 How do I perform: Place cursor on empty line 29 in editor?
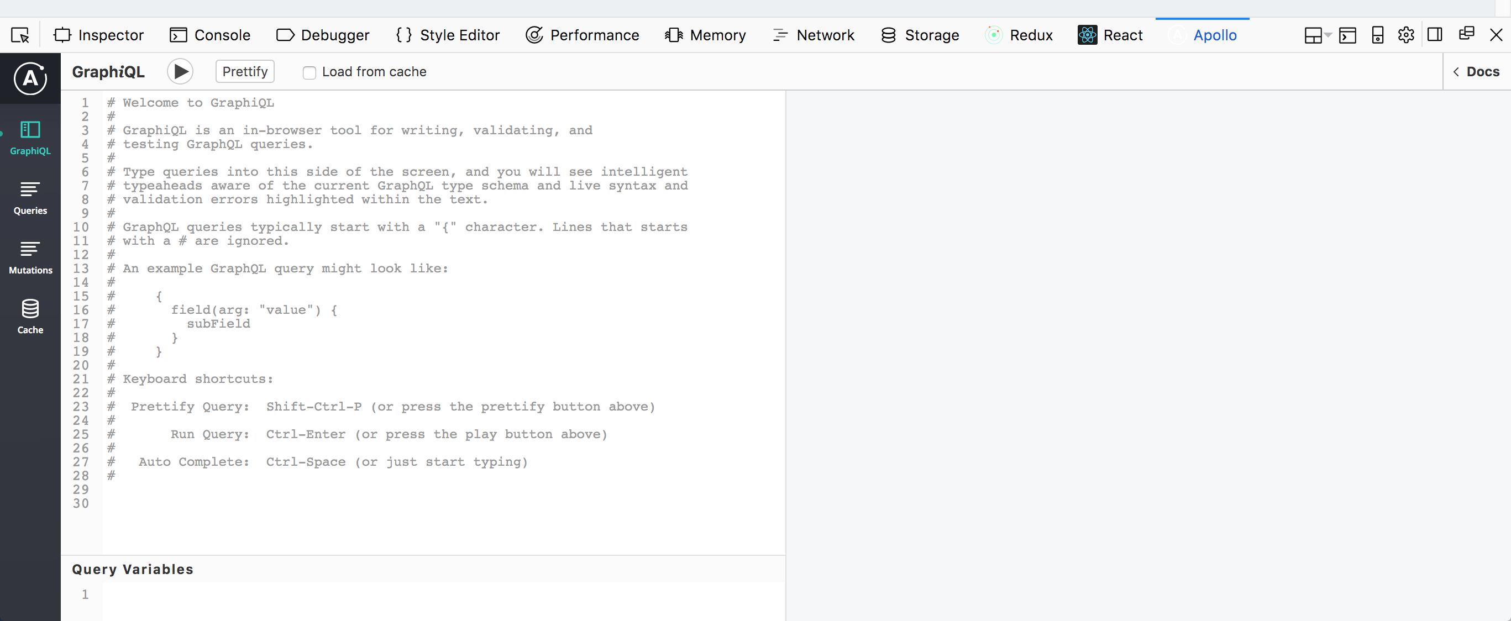(x=443, y=490)
